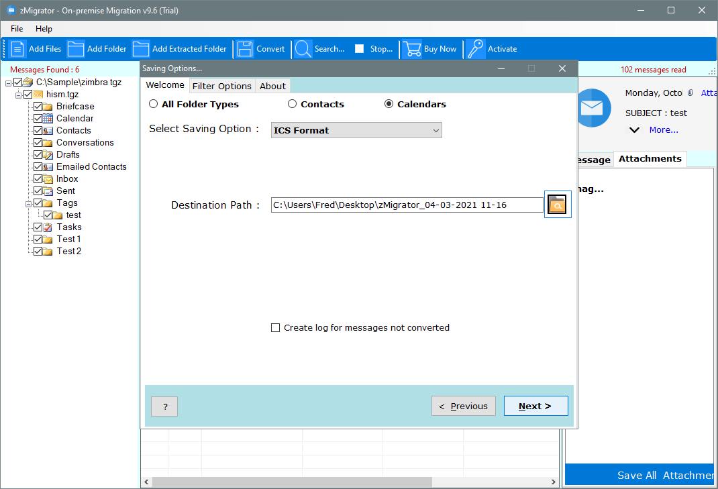Click the Convert floppy disk icon
Image resolution: width=718 pixels, height=489 pixels.
click(x=245, y=49)
